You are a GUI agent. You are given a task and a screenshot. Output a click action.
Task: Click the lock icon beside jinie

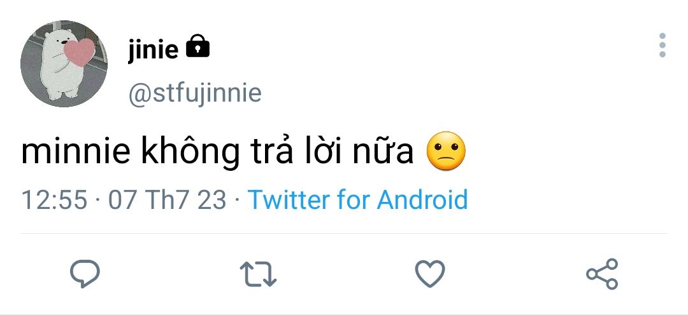point(197,47)
